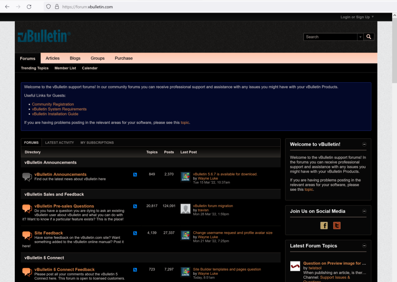This screenshot has width=397, height=282.
Task: Go to Trending Topics
Action: pos(35,68)
